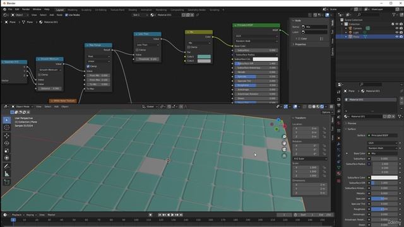Jump to the timeline start frame
This screenshot has height=227, width=404.
click(160, 214)
